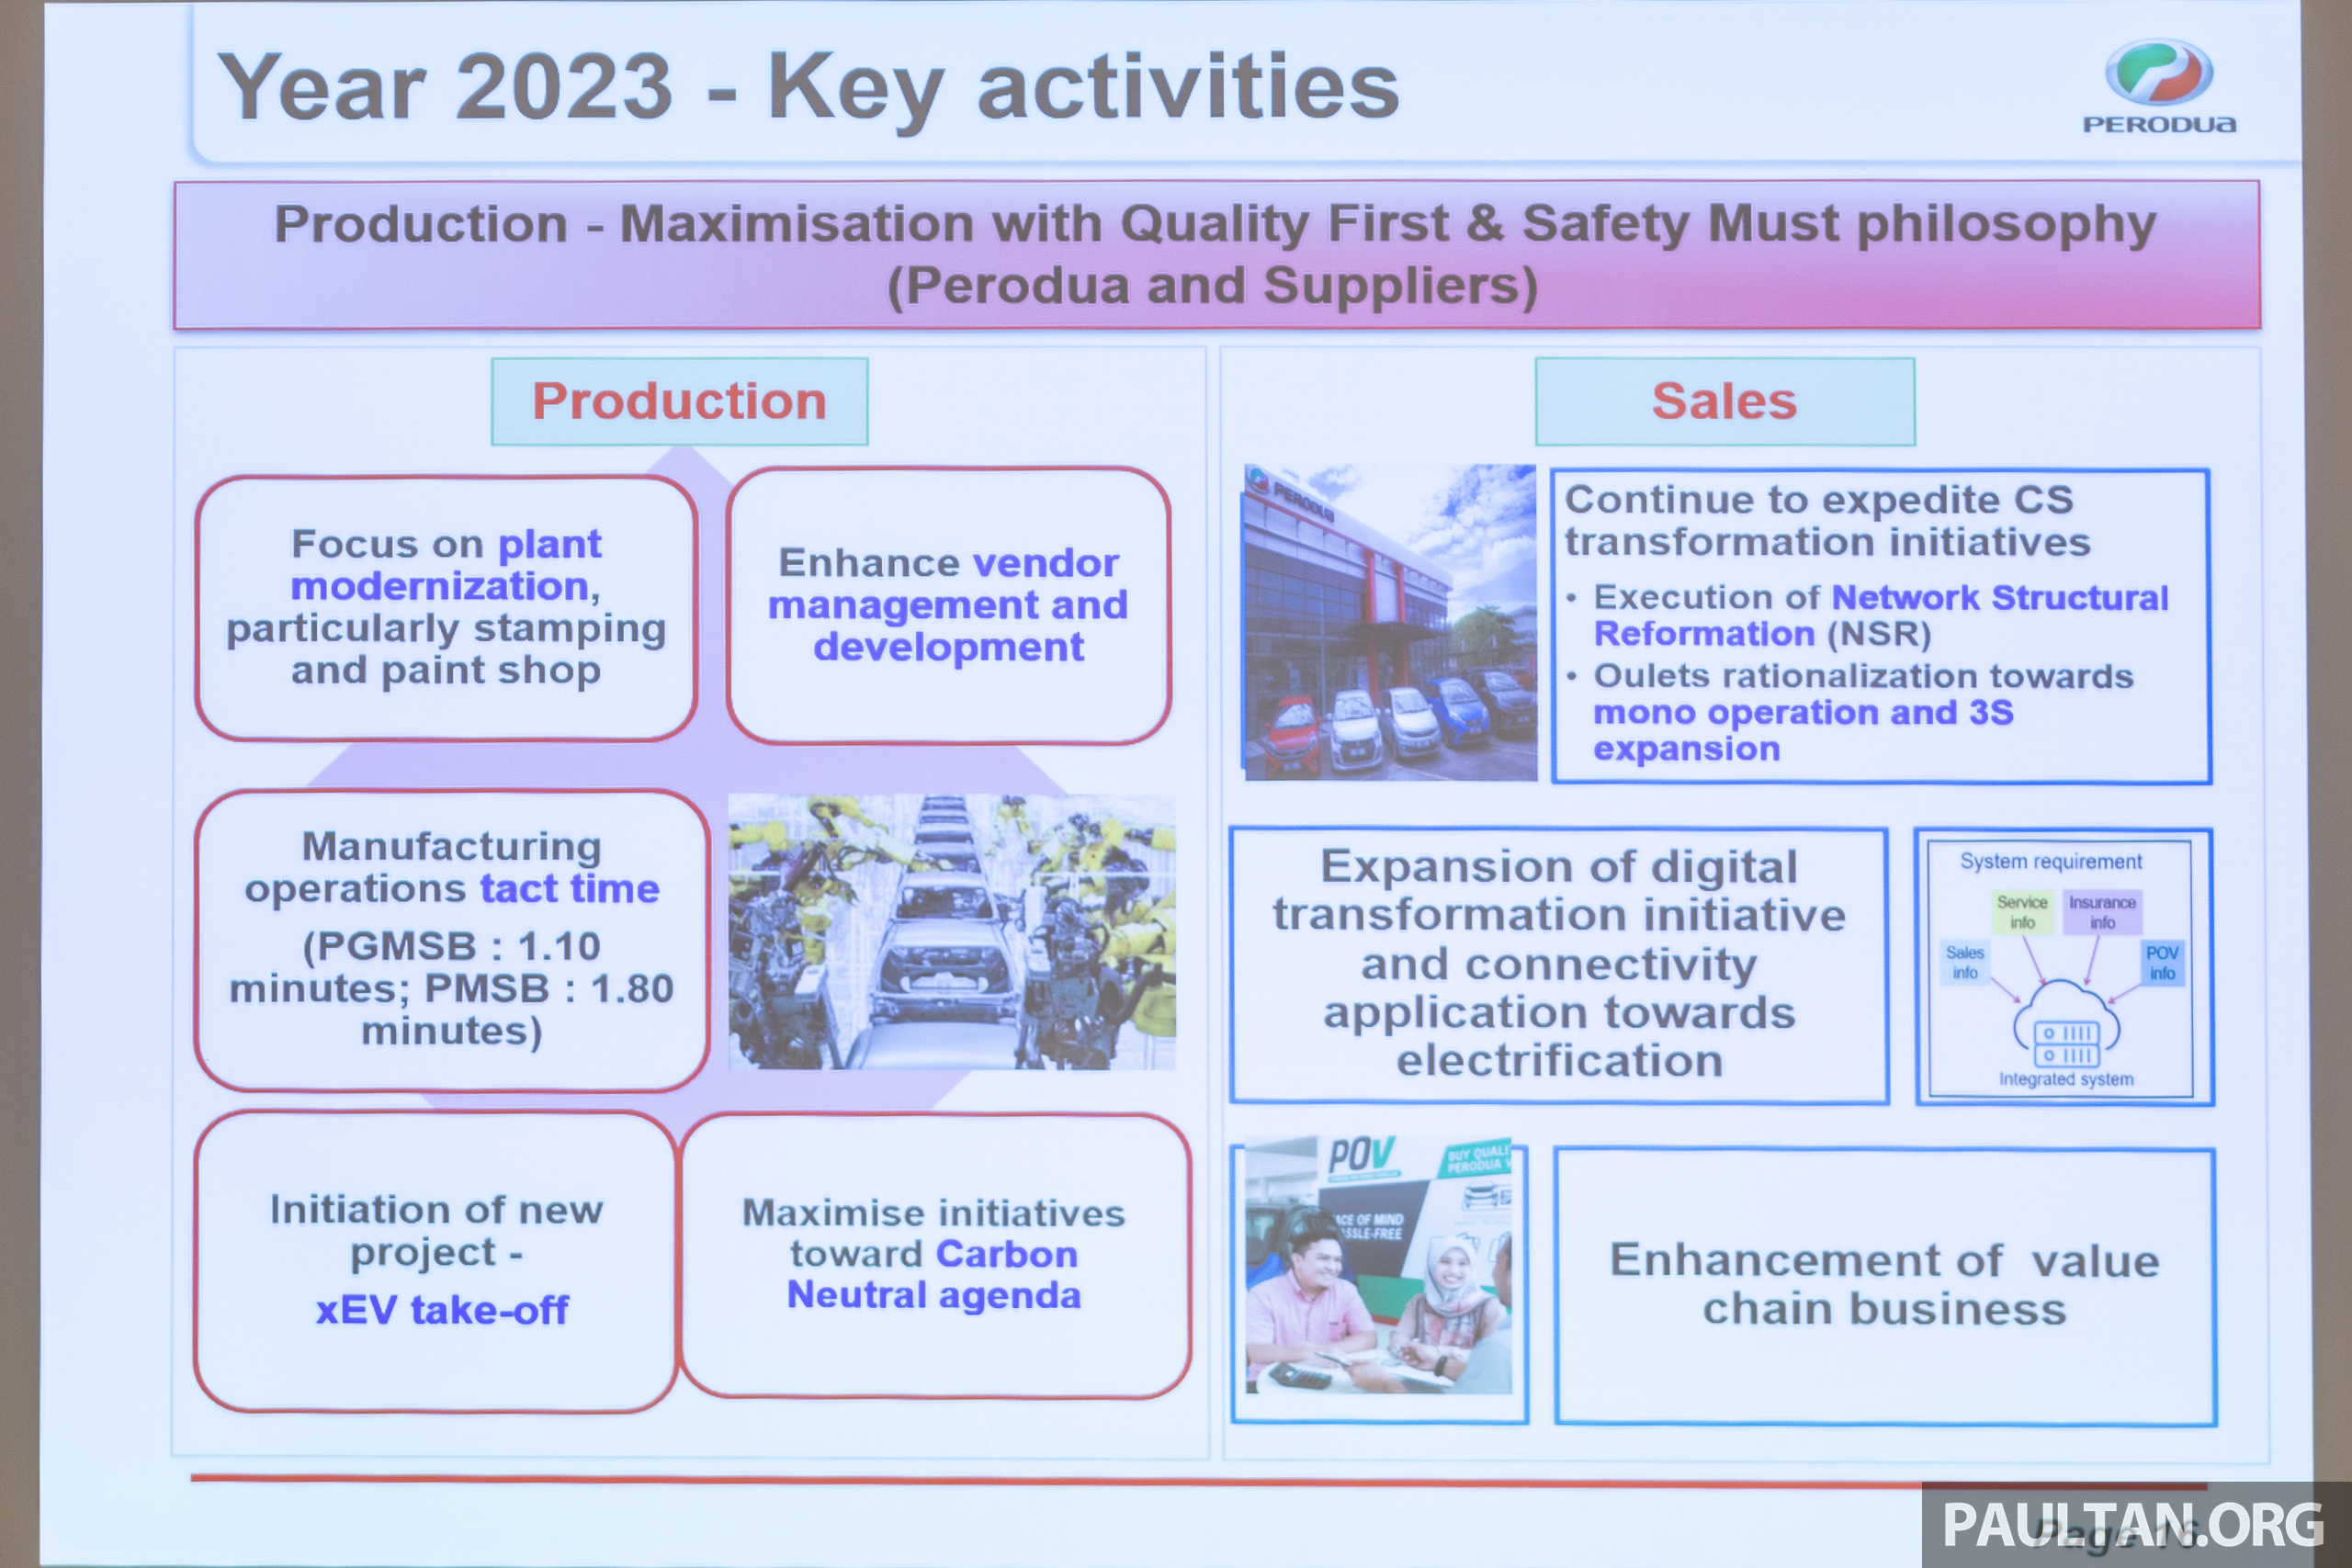The width and height of the screenshot is (2352, 1568).
Task: Click the 'Focus on plant modernization' box
Action: pos(446,607)
